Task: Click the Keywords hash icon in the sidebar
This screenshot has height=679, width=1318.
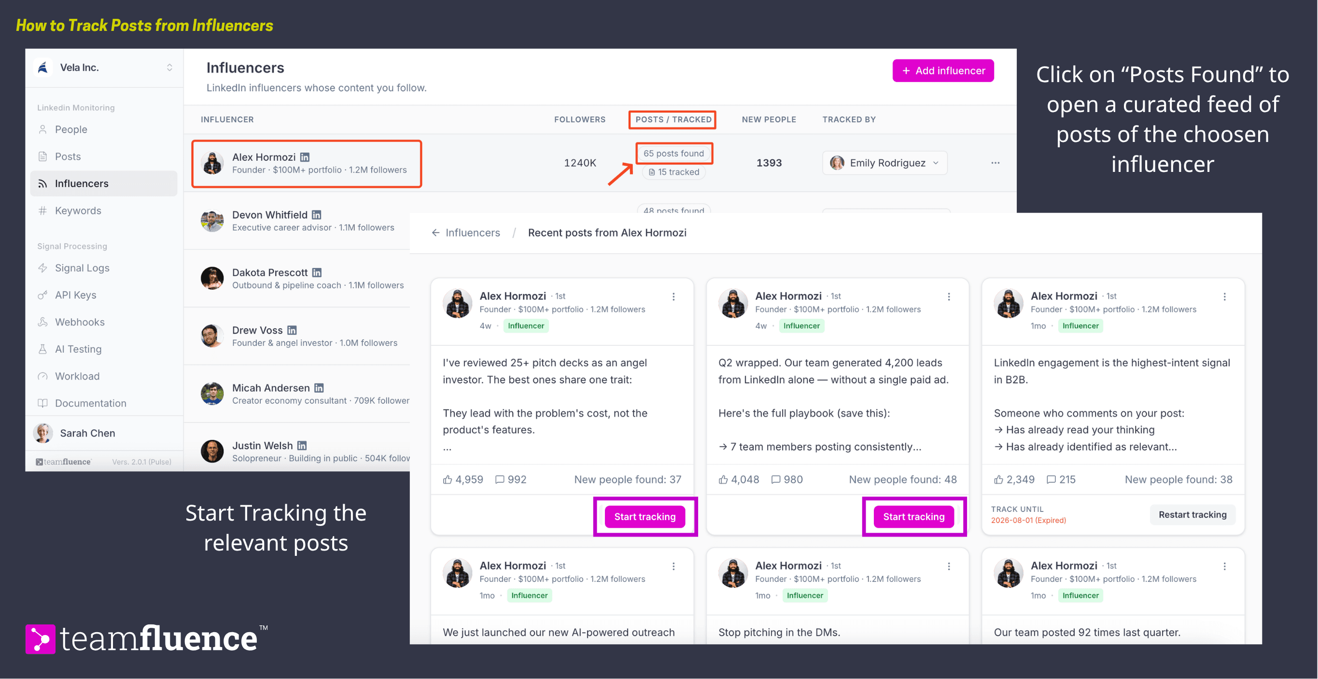Action: point(43,211)
